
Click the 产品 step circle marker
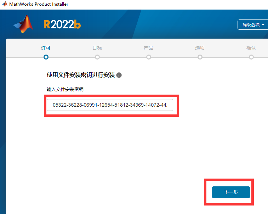tap(149, 57)
